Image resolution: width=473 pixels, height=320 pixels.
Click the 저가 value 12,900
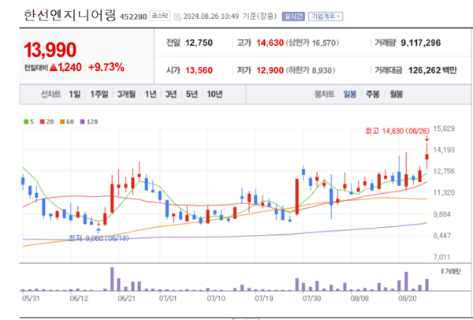point(270,71)
